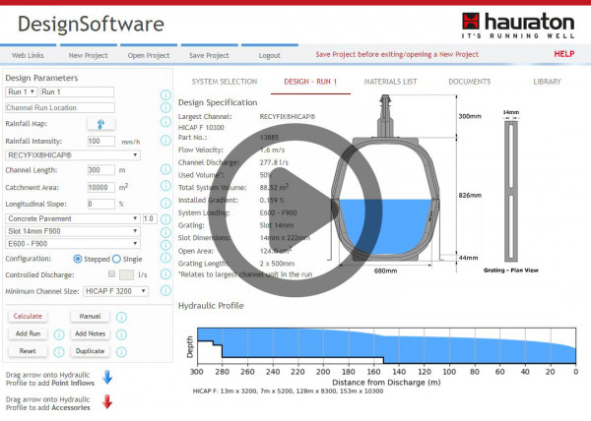The width and height of the screenshot is (591, 421).
Task: Switch to Library tab
Action: (547, 82)
